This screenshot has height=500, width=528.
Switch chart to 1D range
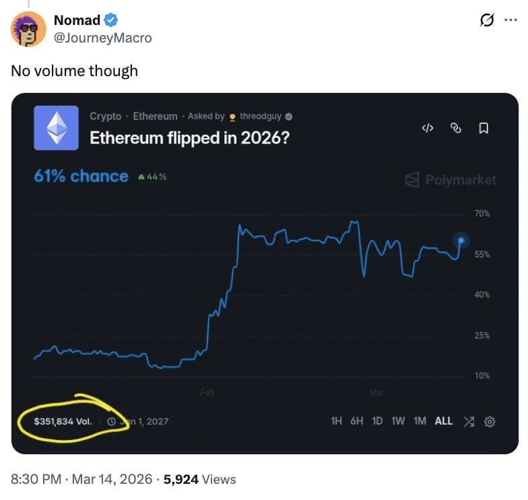pos(378,421)
